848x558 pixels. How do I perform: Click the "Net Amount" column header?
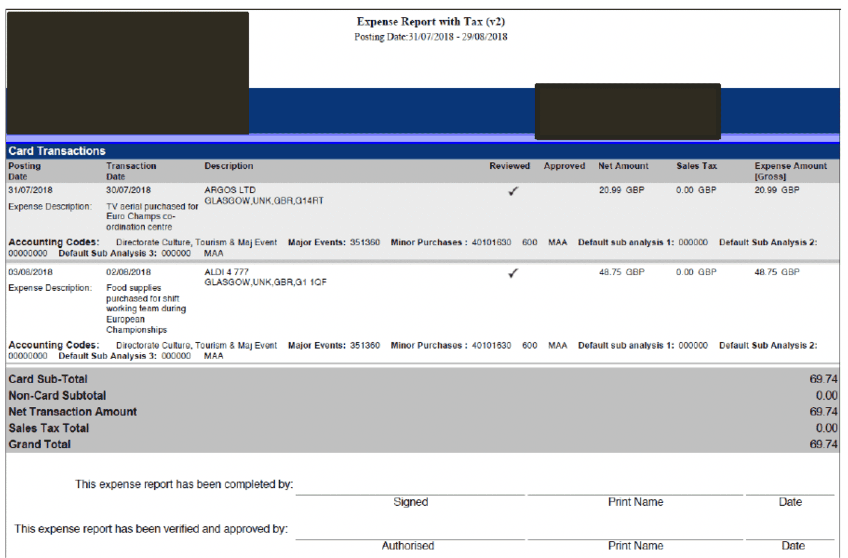[x=623, y=166]
